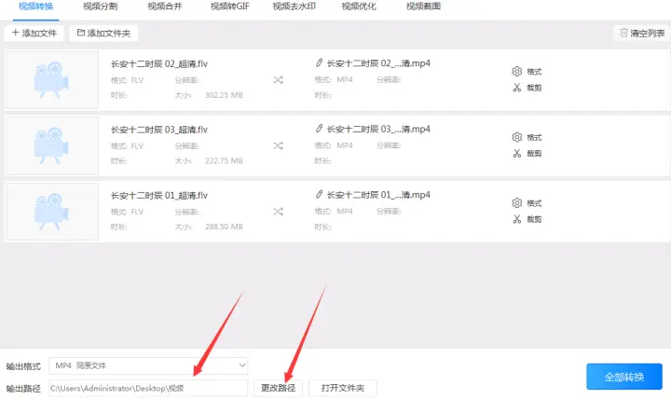Click the 清空列表 trash button
Screen dimensions: 671x399
[642, 33]
